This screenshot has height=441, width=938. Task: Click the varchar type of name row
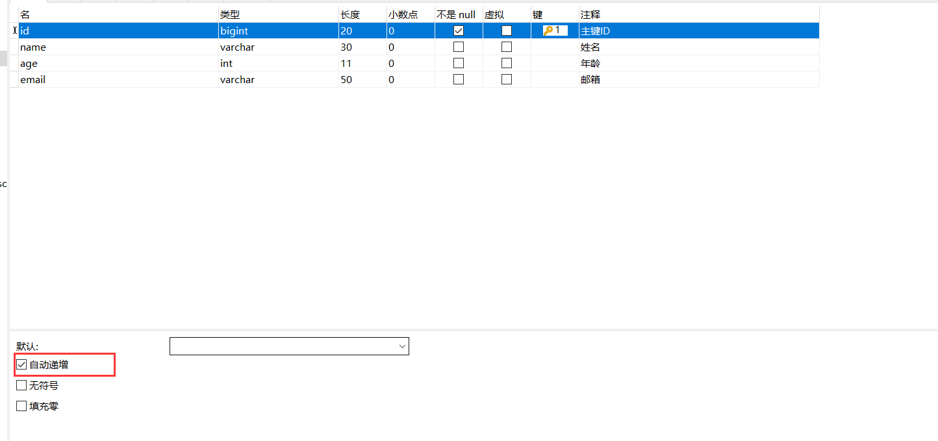click(278, 47)
